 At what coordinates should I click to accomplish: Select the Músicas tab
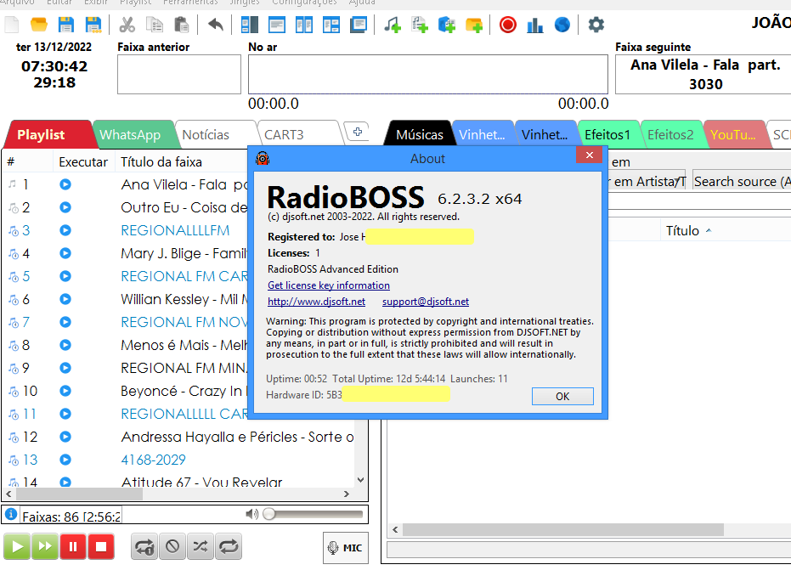(x=420, y=135)
